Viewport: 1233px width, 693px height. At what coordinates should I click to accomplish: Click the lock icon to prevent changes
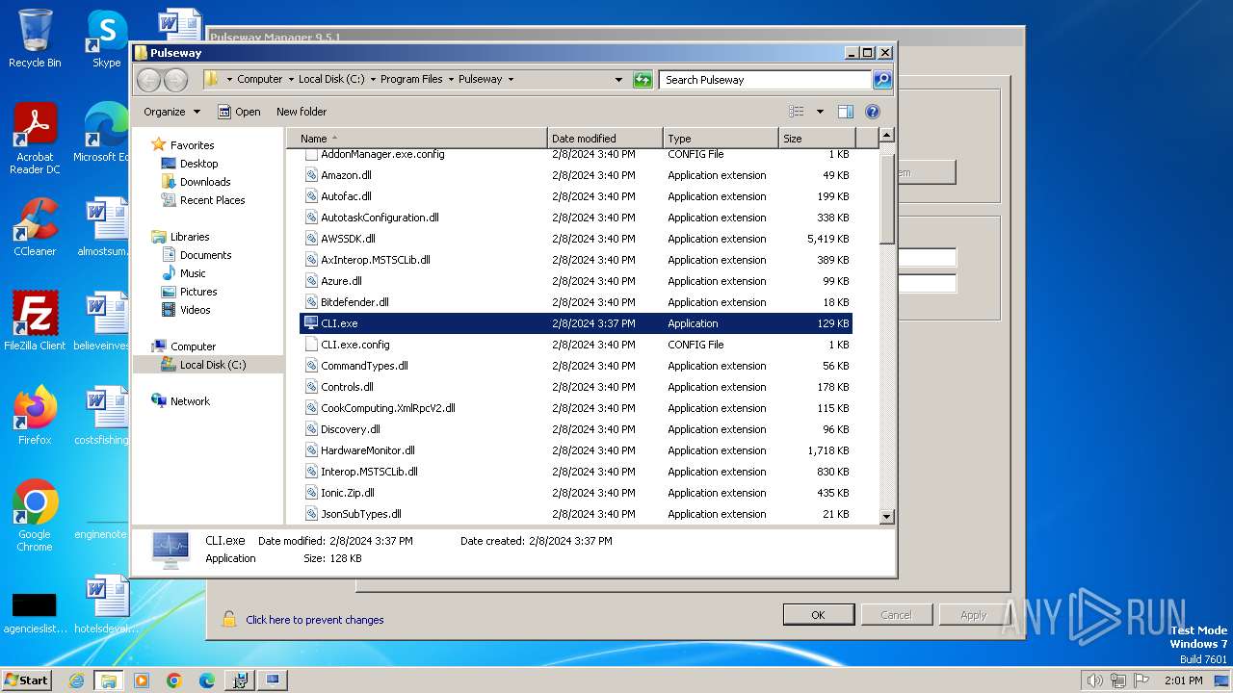point(229,619)
